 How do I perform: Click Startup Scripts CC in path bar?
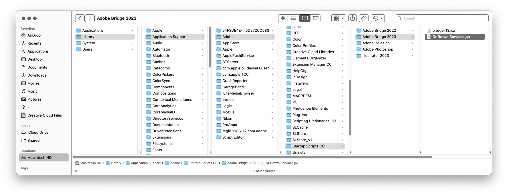(201, 163)
